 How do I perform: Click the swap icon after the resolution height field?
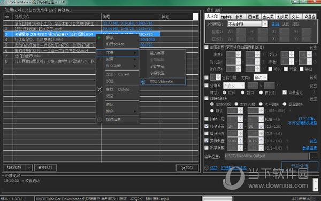(279, 85)
